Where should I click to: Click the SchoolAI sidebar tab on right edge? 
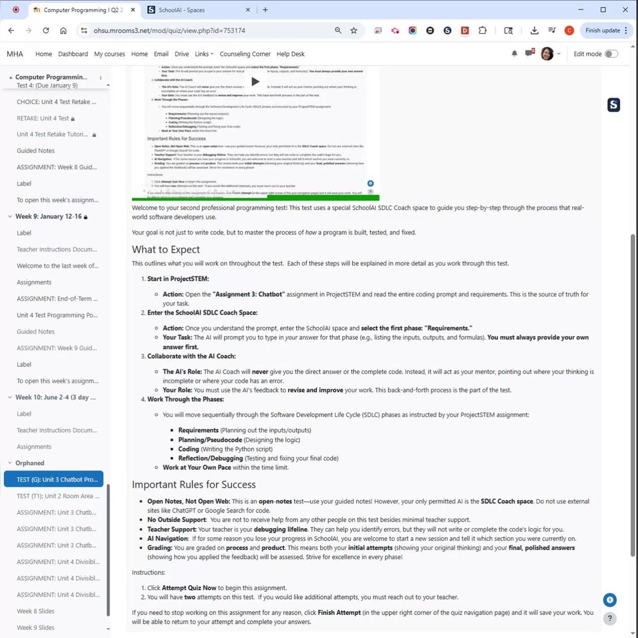coord(614,105)
